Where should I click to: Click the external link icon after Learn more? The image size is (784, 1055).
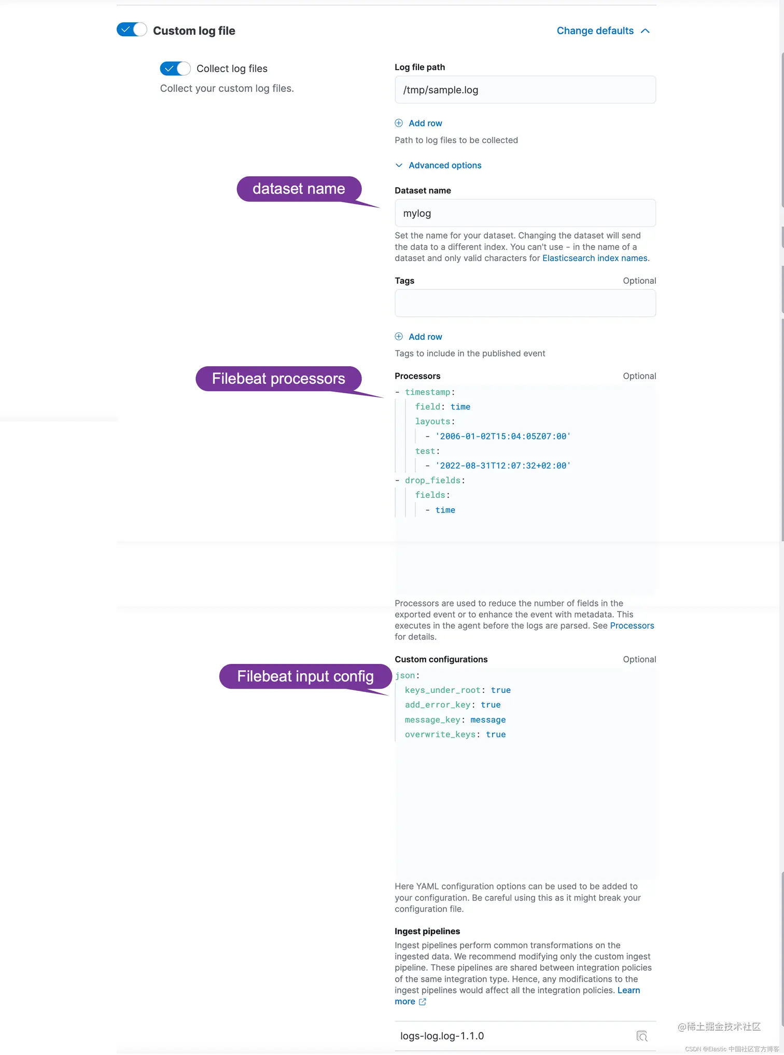pos(423,1002)
